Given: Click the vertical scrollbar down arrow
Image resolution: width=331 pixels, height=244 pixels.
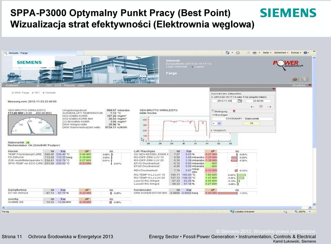Looking at the screenshot, I should (x=314, y=204).
